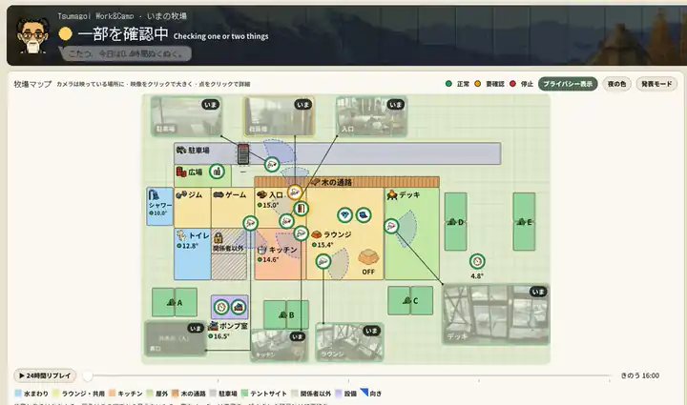Open the camera on the デッキ left edge
This screenshot has height=405, width=687.
pos(391,226)
